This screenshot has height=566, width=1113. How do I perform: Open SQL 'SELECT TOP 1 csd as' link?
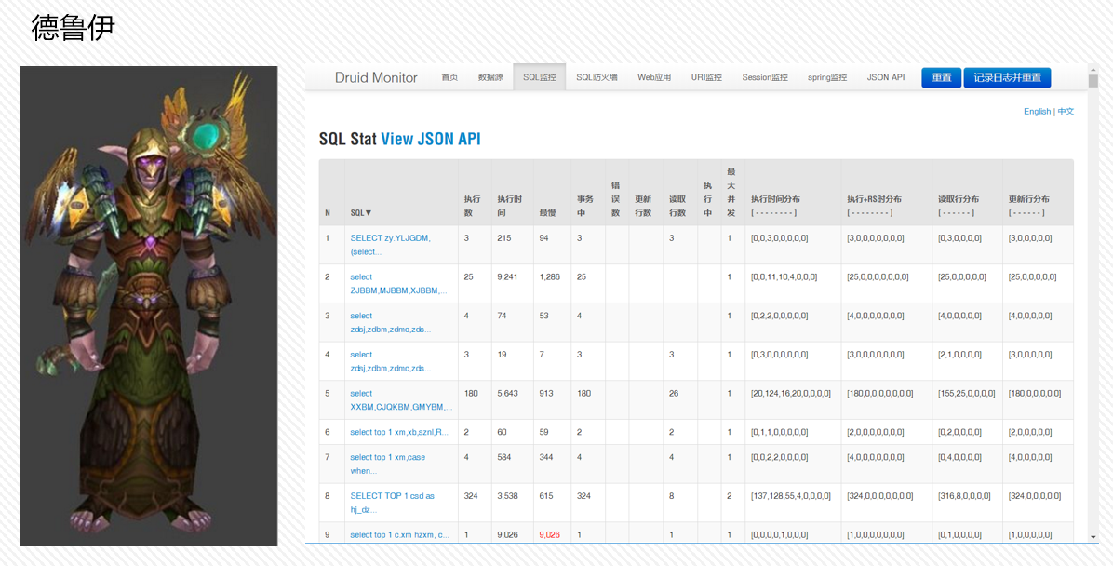[392, 502]
